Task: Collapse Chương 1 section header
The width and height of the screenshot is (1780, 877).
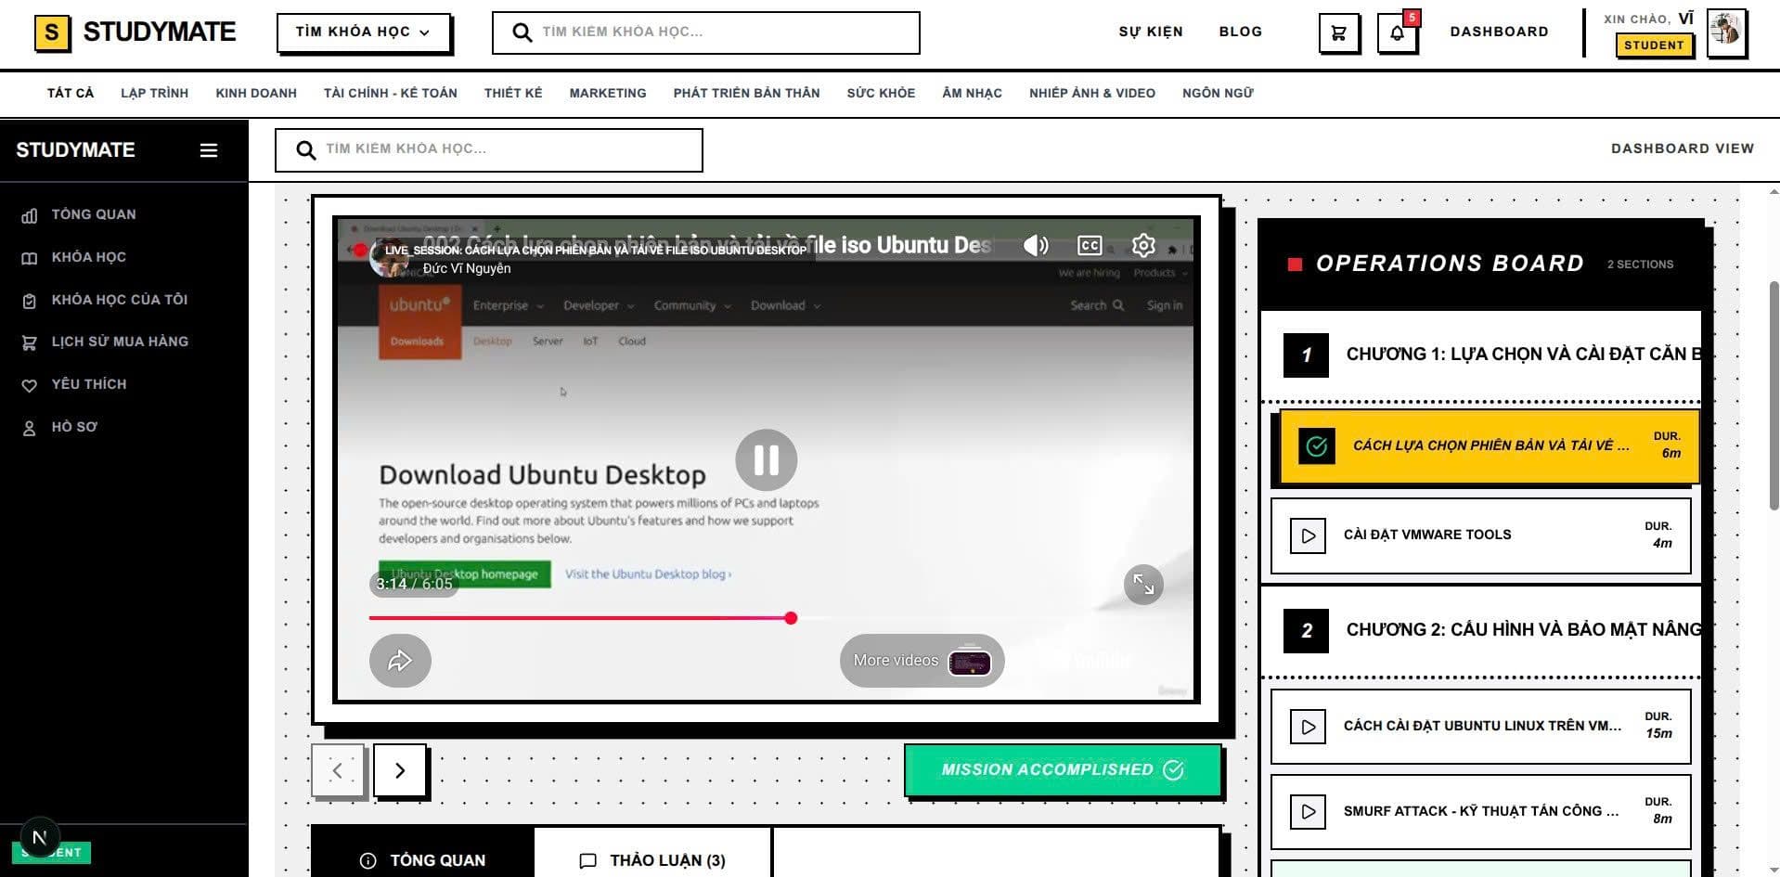Action: click(1481, 355)
